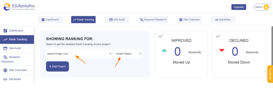
Task: Click the globe icon in Site Overview top tab
Action: point(181,20)
